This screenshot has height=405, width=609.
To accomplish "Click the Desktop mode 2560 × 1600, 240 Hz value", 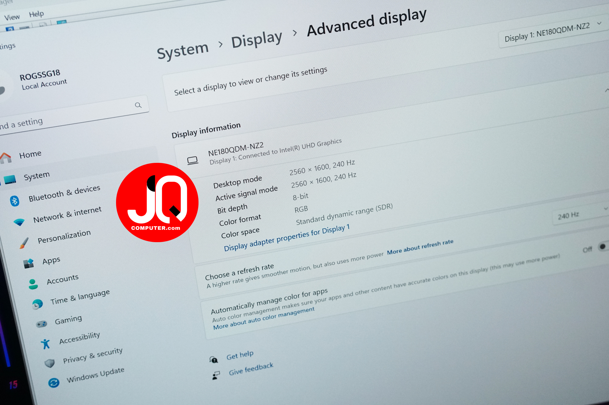I will (x=322, y=167).
